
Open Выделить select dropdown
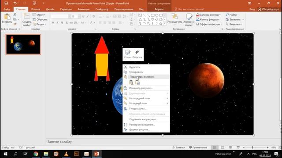click(234, 24)
